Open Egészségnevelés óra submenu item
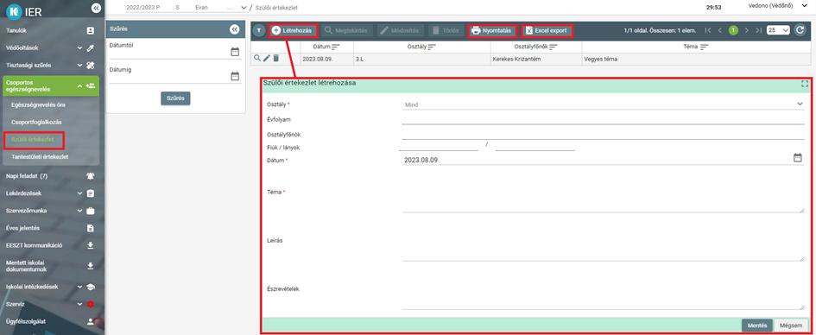The height and width of the screenshot is (335, 816). [x=38, y=104]
